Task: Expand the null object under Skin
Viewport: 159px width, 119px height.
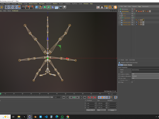Action: pyautogui.click(x=120, y=16)
